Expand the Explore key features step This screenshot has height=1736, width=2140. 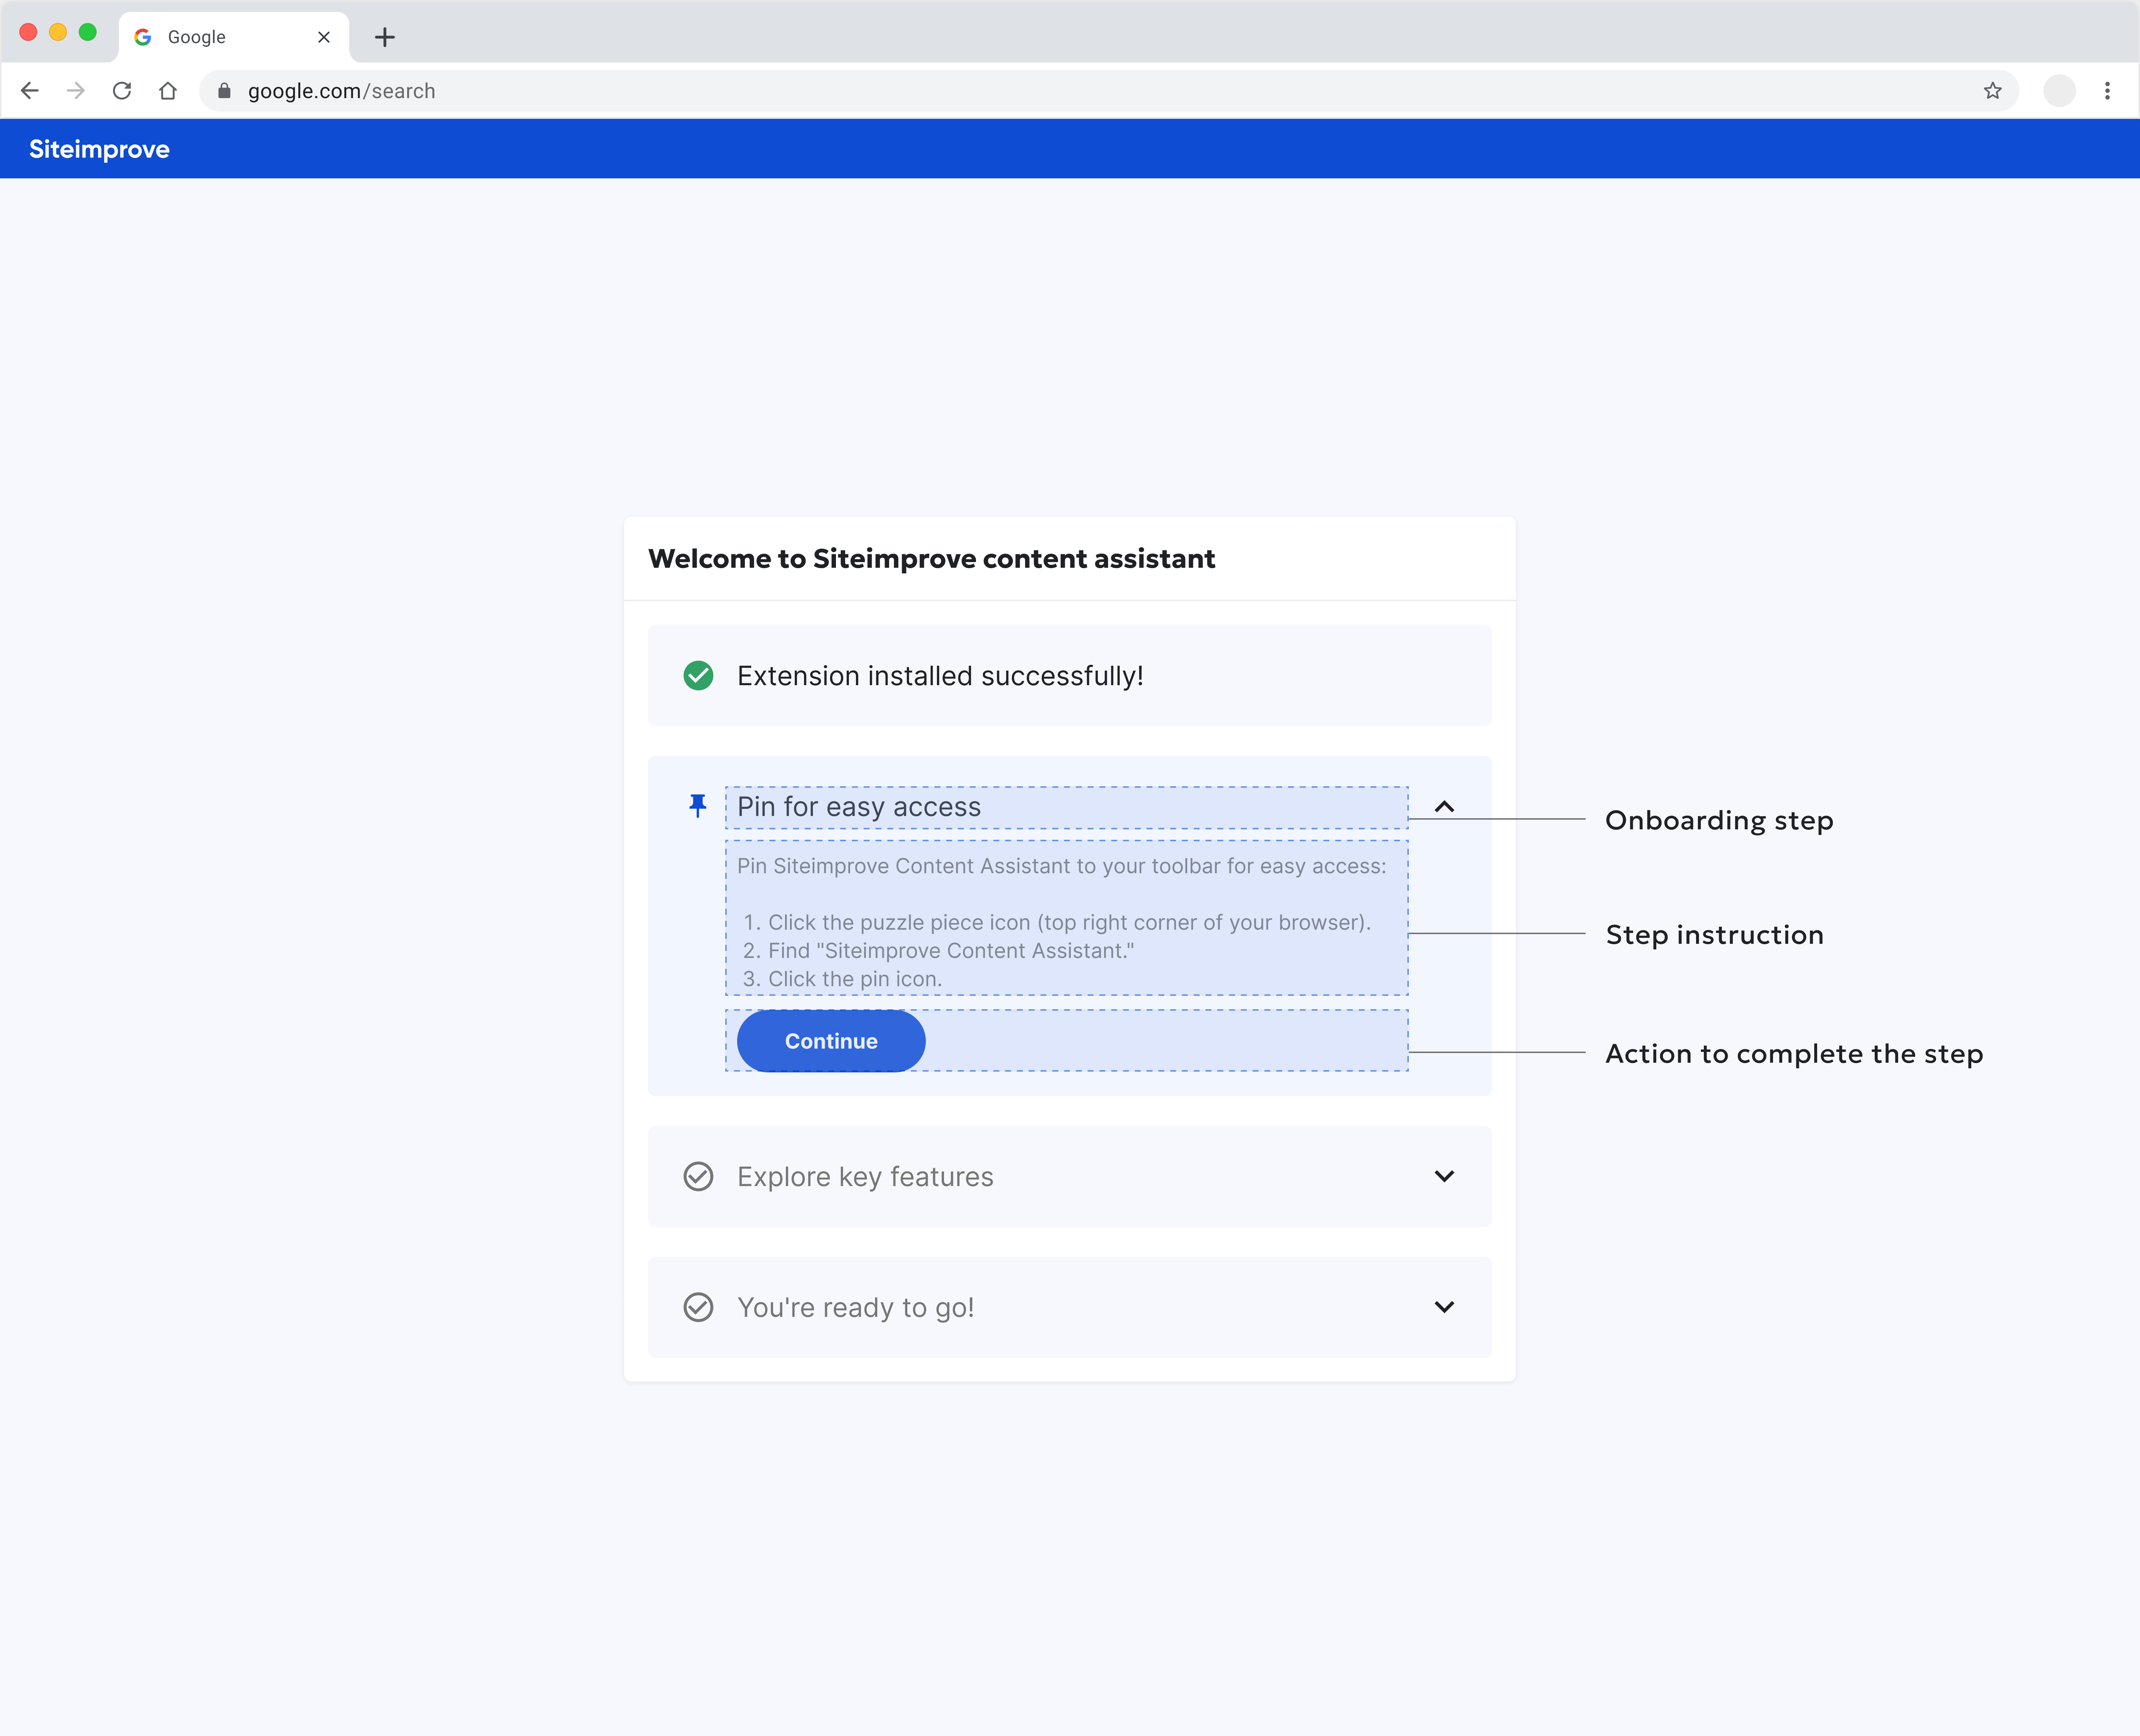point(1444,1176)
